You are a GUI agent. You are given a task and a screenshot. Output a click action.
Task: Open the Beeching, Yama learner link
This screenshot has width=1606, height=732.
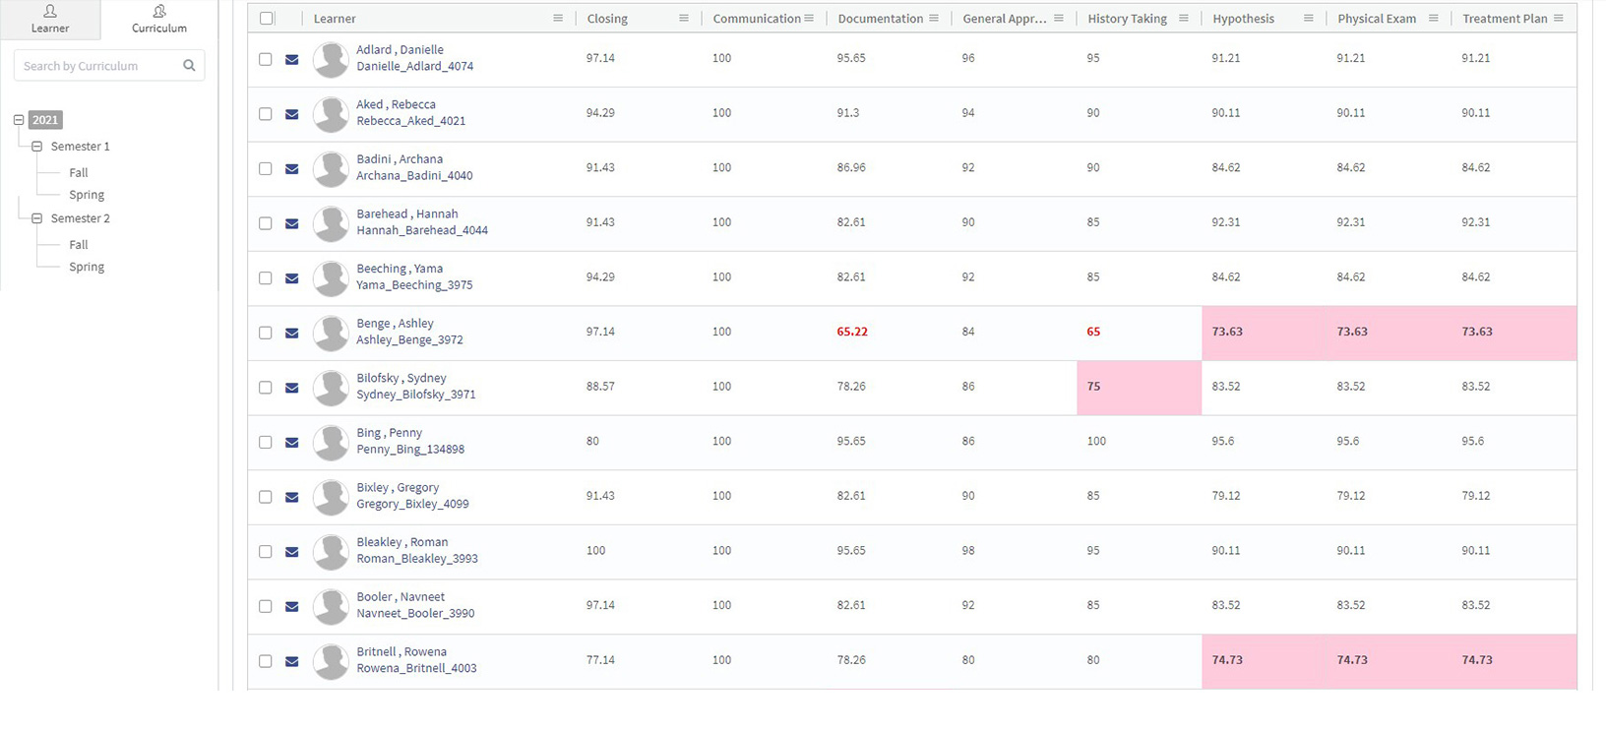click(x=400, y=269)
